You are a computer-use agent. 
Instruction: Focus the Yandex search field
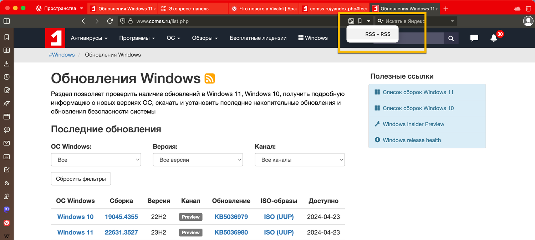(416, 21)
